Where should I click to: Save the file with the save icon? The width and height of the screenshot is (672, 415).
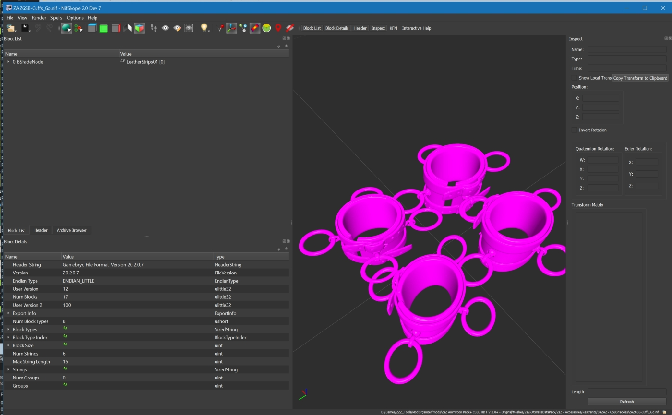pyautogui.click(x=25, y=28)
